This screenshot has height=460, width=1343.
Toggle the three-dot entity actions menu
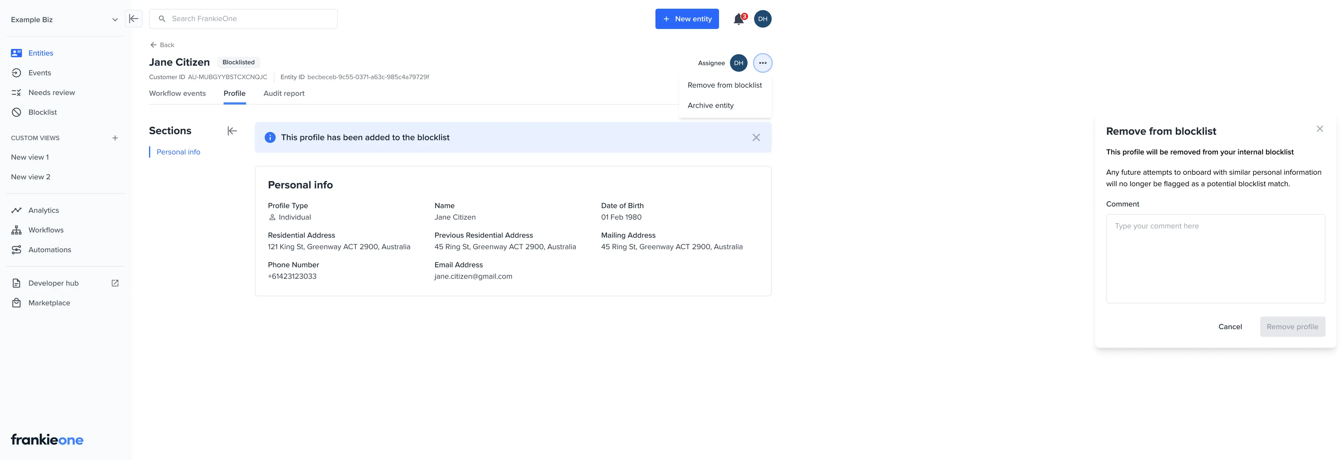pyautogui.click(x=762, y=63)
